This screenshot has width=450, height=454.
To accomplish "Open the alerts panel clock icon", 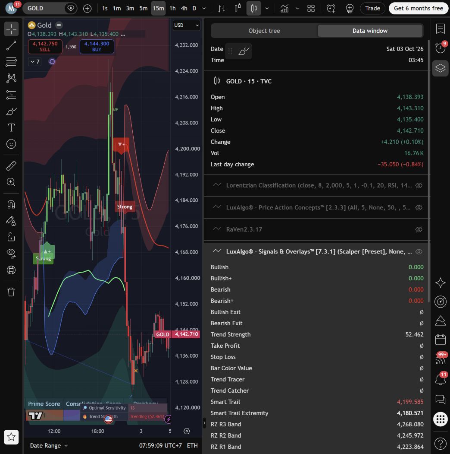I will [441, 48].
